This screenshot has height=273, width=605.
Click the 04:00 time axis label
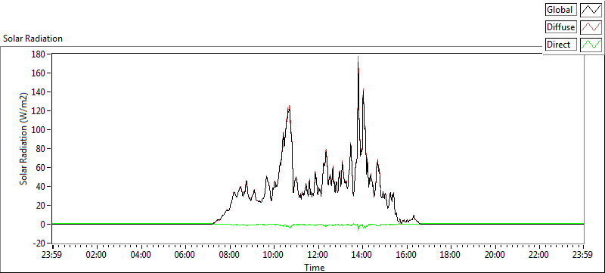141,255
